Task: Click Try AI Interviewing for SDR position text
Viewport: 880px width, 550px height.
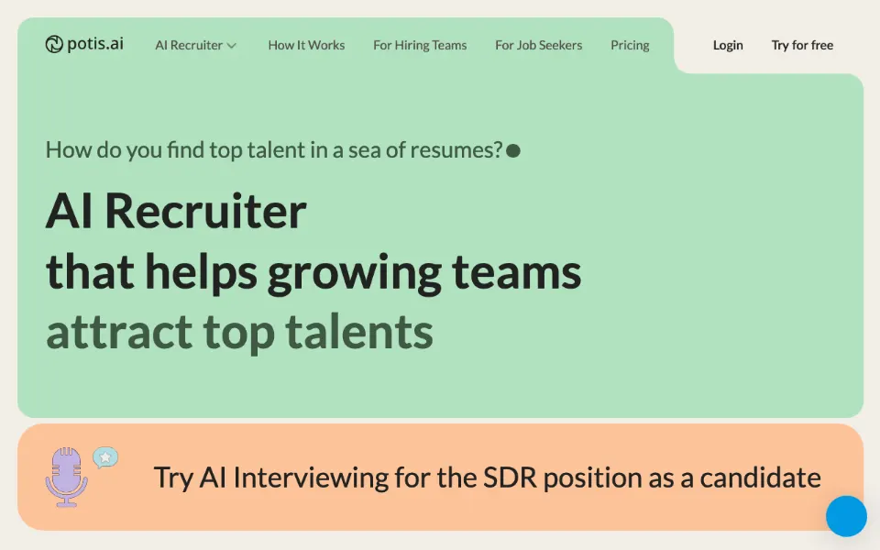Action: [487, 478]
